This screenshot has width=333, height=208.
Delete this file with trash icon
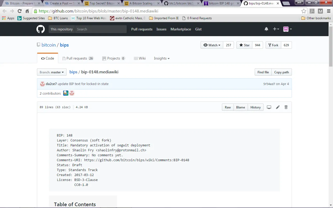(286, 107)
